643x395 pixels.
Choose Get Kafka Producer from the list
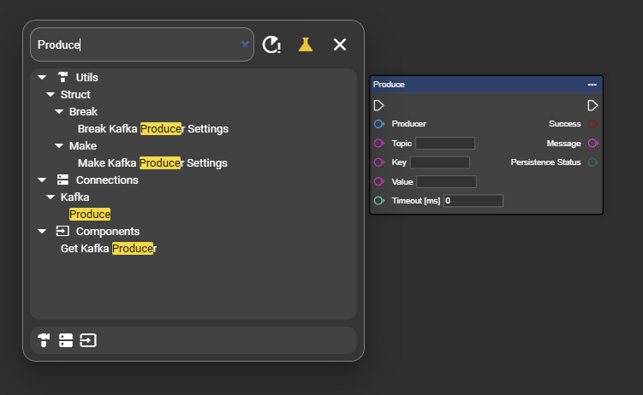[109, 249]
